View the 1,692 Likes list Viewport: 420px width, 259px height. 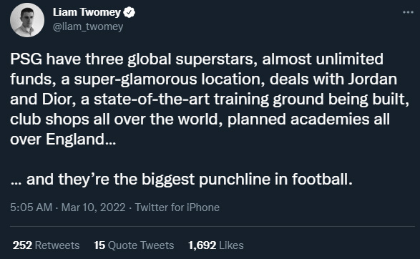[x=216, y=245]
